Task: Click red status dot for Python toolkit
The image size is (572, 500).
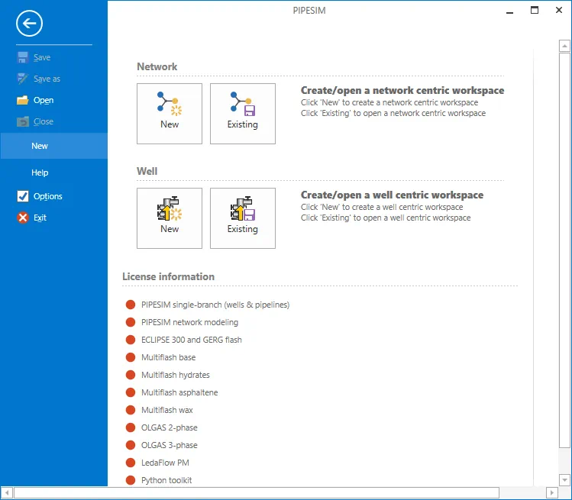Action: pos(131,480)
